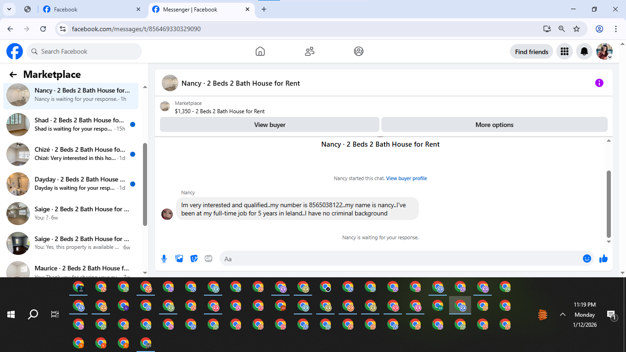Click Nancy's avatar beside her message
Screen dimensions: 626x352
pos(167,214)
